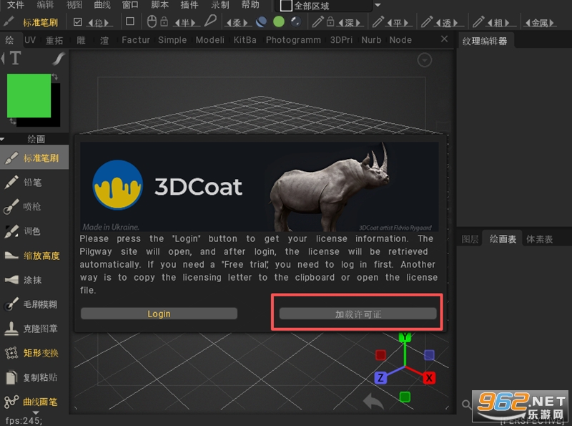Switch to the 体素表 tab
This screenshot has width=572, height=426.
(539, 239)
